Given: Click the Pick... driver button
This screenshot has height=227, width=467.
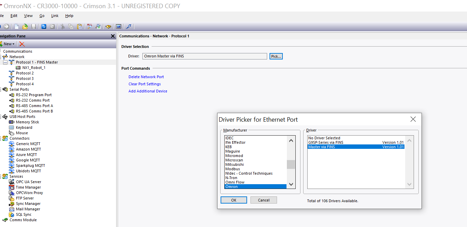Looking at the screenshot, I should 276,56.
